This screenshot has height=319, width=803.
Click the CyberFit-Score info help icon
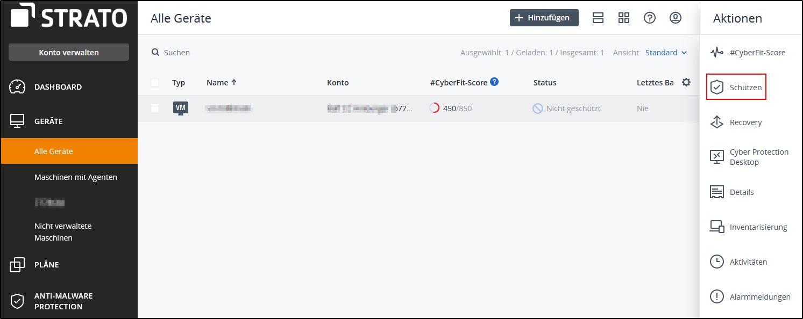tap(494, 82)
